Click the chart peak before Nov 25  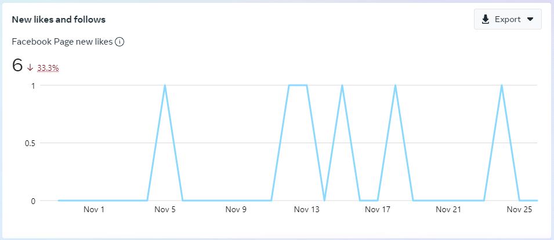[501, 86]
